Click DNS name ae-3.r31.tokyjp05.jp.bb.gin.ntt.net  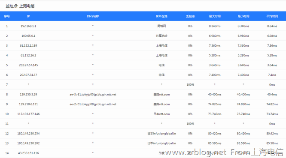click(x=93, y=94)
